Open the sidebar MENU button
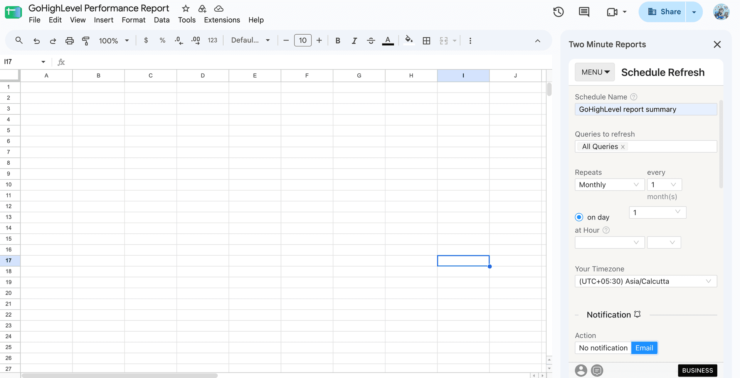The height and width of the screenshot is (378, 740). tap(595, 72)
